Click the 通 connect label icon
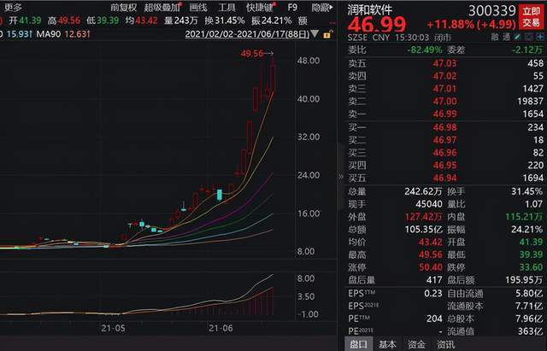The image size is (547, 351). point(506,38)
